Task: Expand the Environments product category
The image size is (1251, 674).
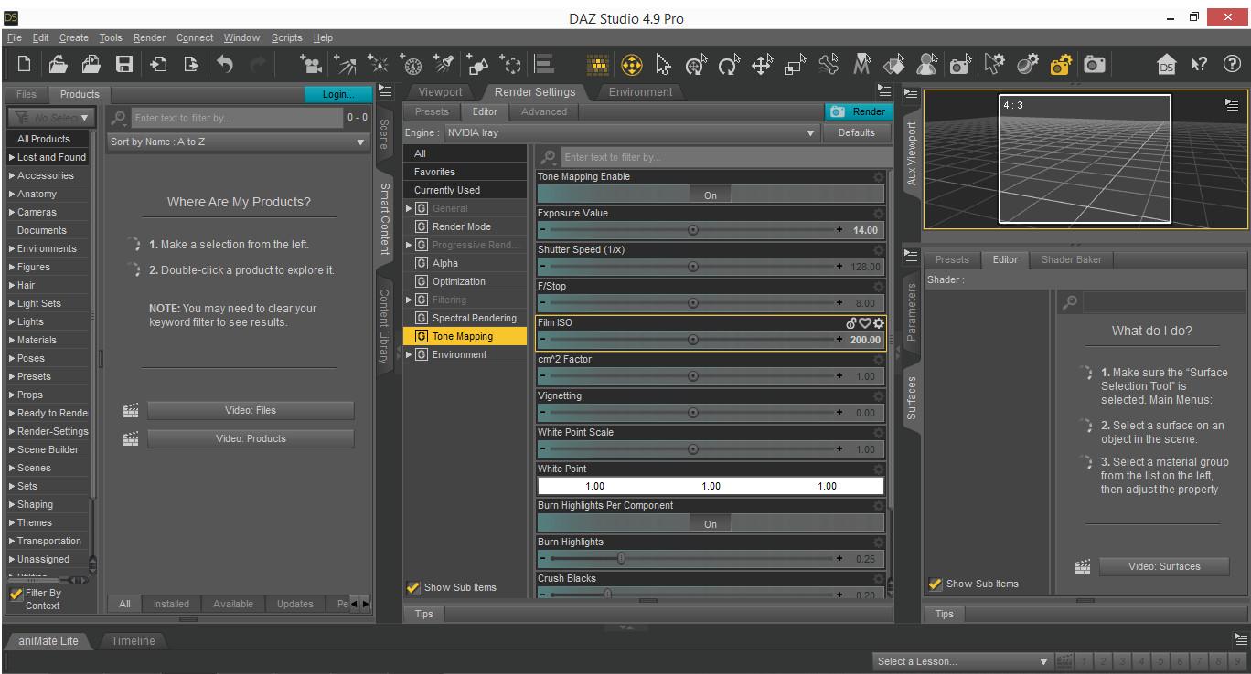Action: [x=12, y=248]
